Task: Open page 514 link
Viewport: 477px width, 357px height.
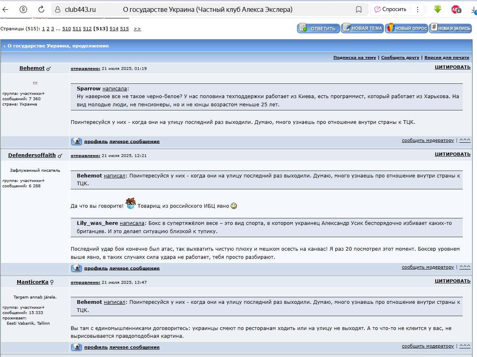Action: point(114,29)
